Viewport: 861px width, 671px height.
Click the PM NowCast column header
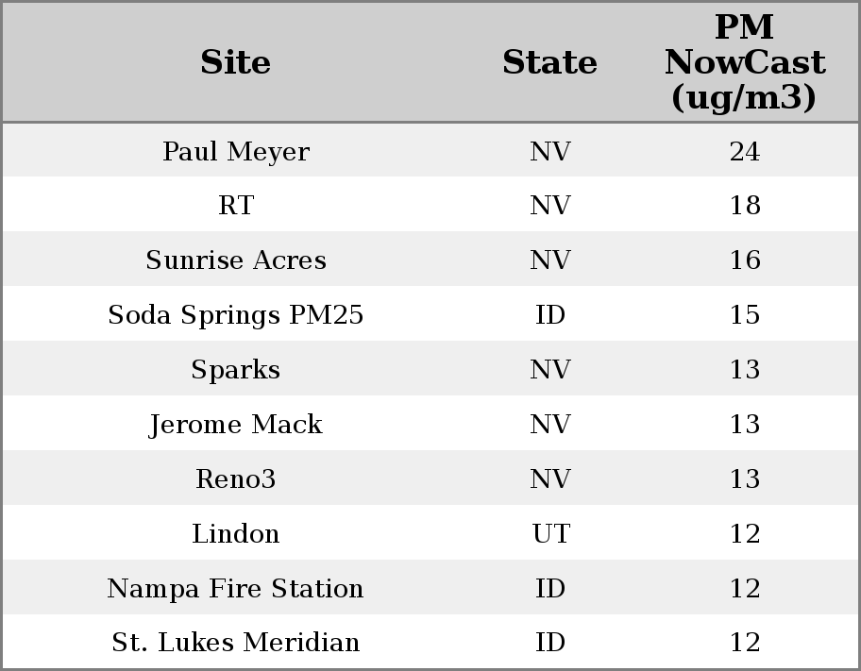pyautogui.click(x=744, y=63)
